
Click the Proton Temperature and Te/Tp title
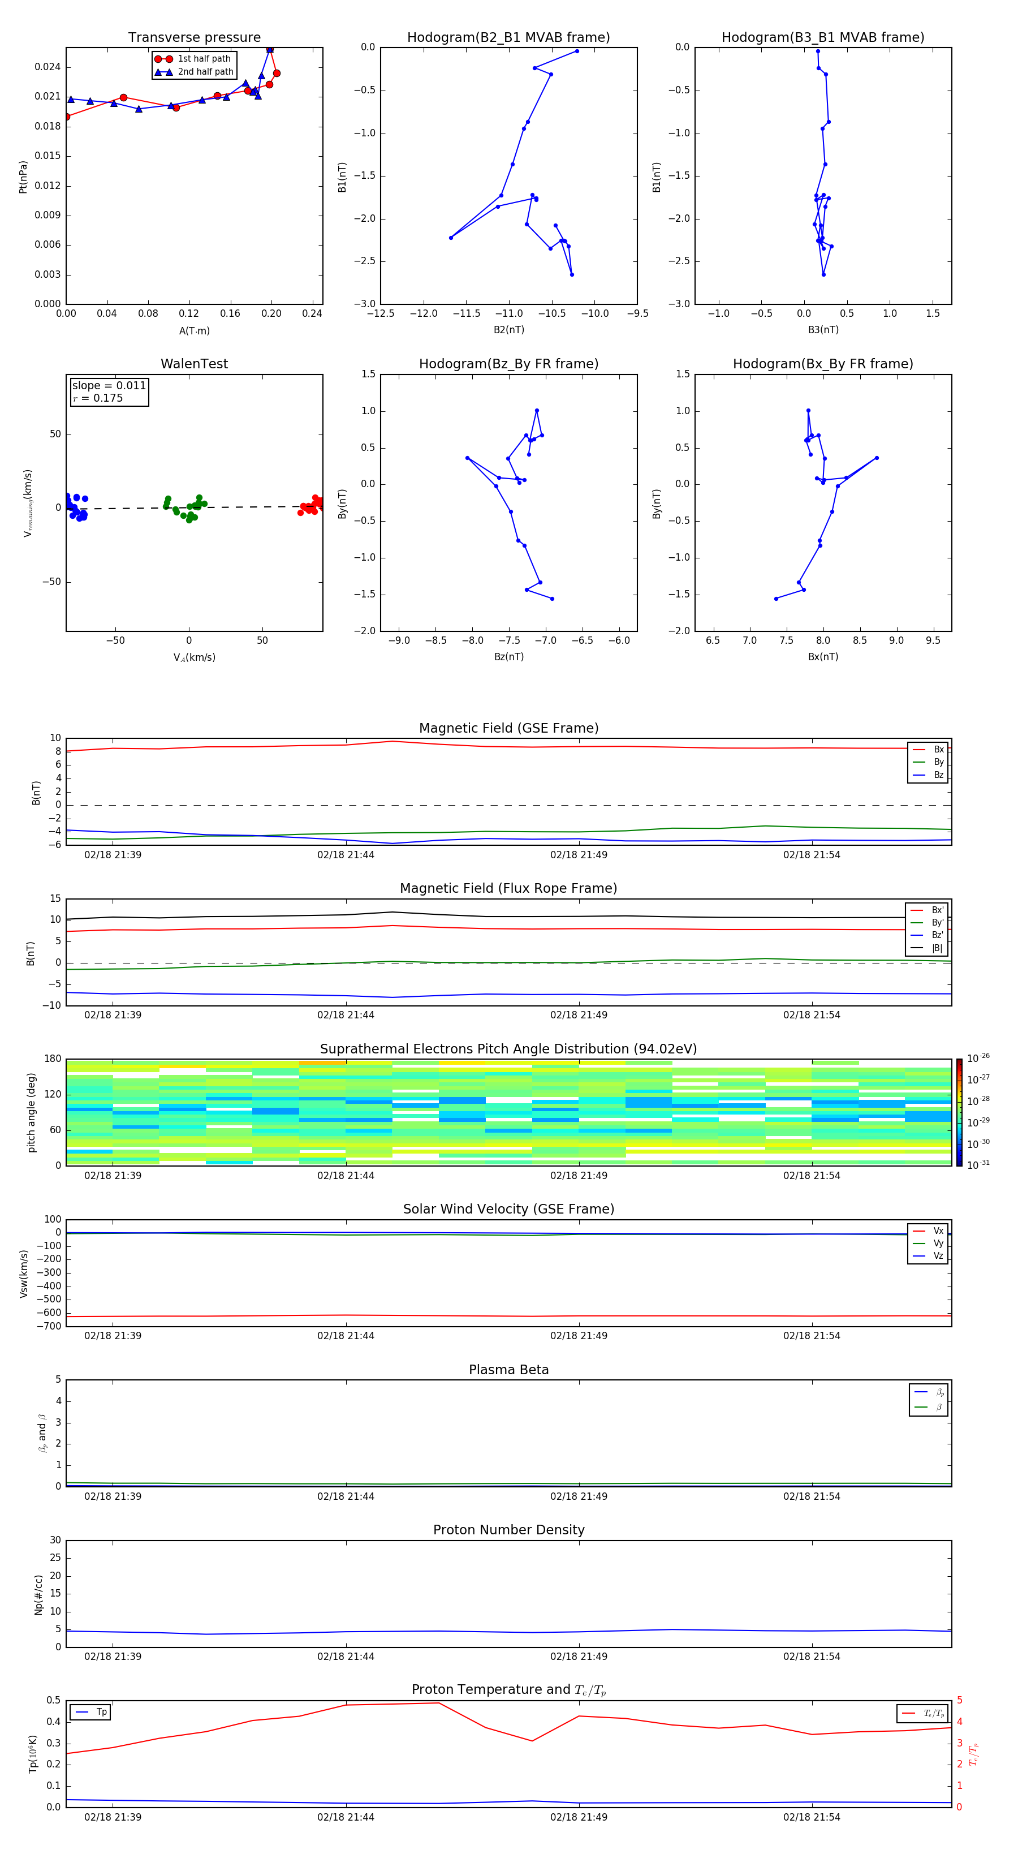point(508,1690)
